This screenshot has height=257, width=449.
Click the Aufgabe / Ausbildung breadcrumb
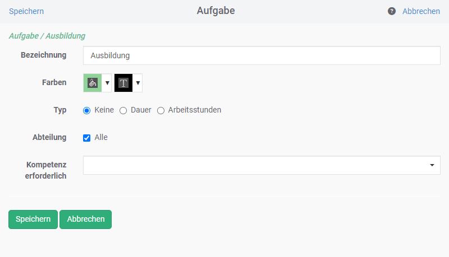47,36
